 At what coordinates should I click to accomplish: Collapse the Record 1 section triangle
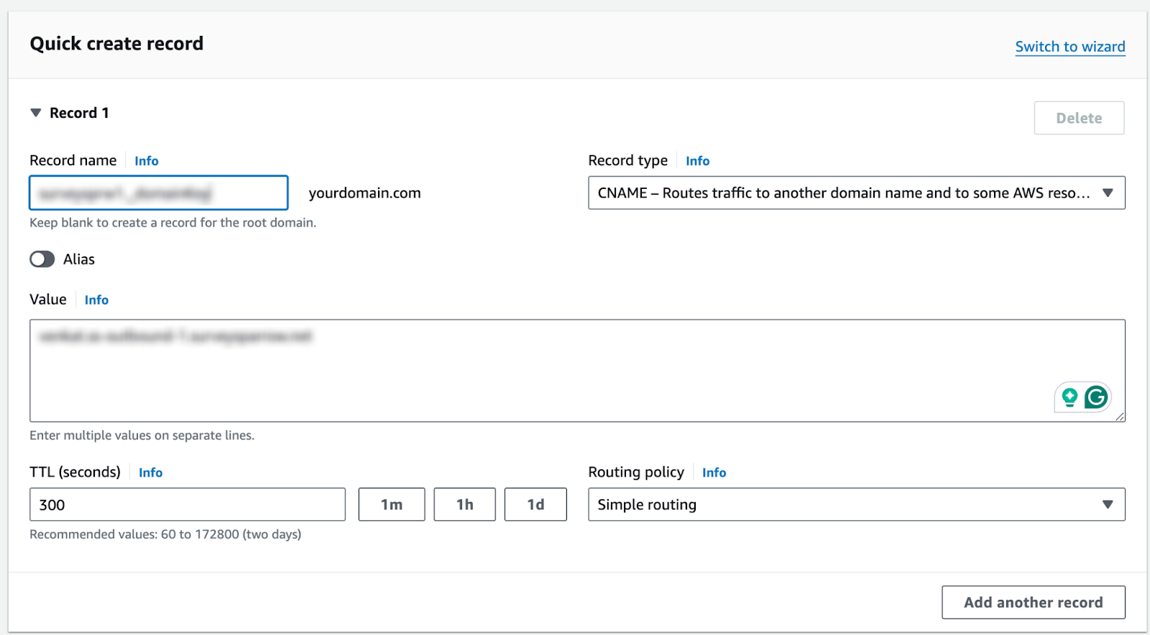tap(36, 113)
